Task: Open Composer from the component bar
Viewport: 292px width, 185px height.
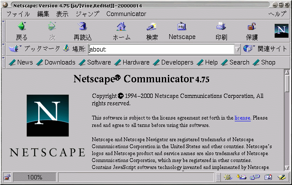Action: [282, 177]
